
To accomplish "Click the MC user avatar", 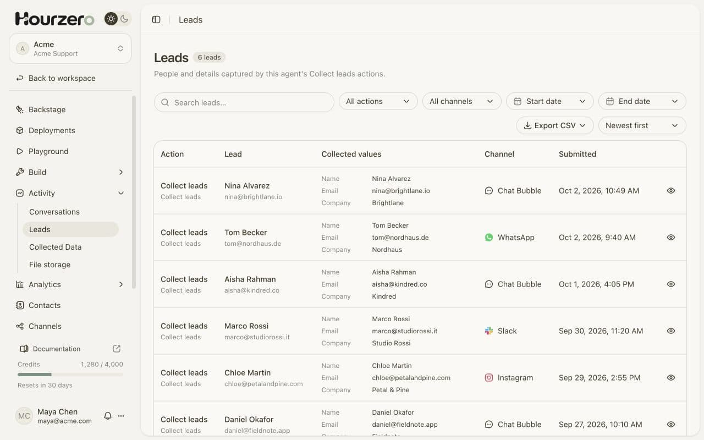I will [24, 416].
